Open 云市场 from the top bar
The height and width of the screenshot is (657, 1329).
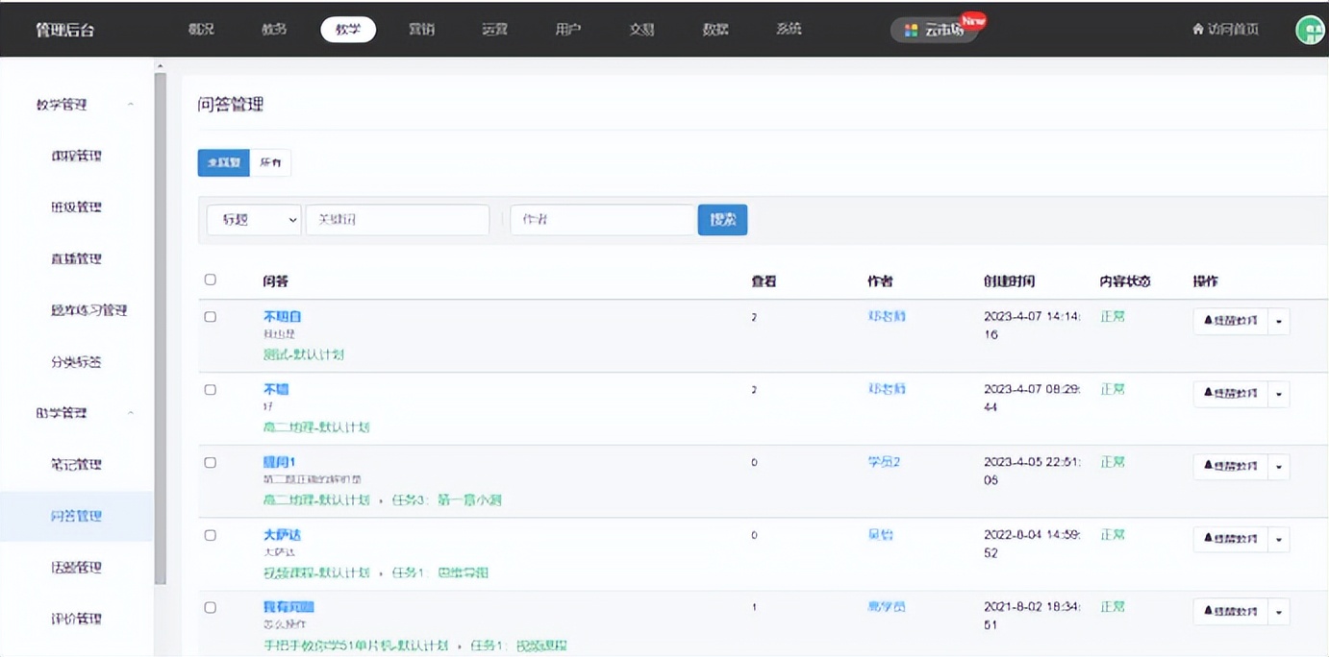tap(935, 29)
